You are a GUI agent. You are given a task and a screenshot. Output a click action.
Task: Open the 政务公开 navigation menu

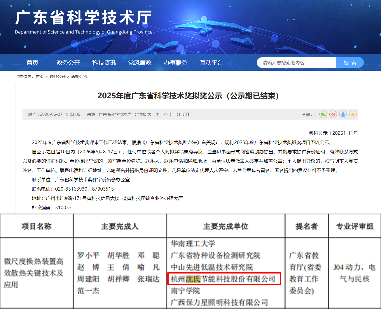click(68, 63)
